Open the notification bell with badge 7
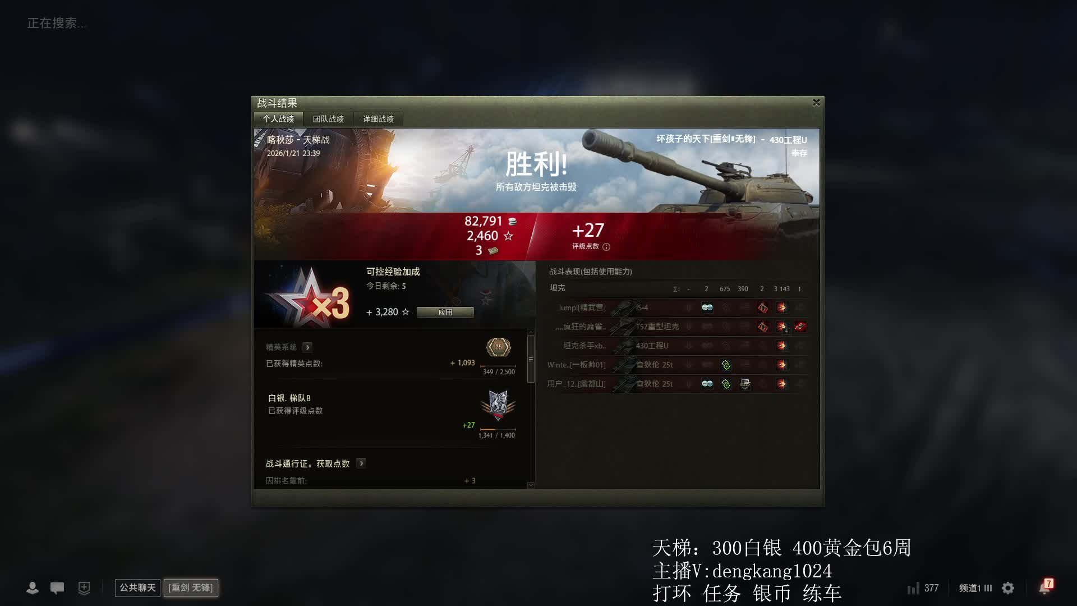 pyautogui.click(x=1046, y=587)
